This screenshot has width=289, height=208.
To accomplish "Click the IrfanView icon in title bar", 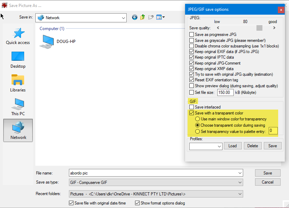I will pyautogui.click(x=5, y=5).
